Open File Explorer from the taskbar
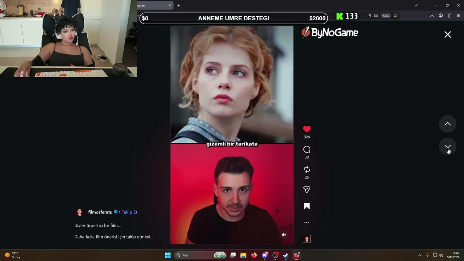Viewport: 464px width, 261px height. point(243,255)
